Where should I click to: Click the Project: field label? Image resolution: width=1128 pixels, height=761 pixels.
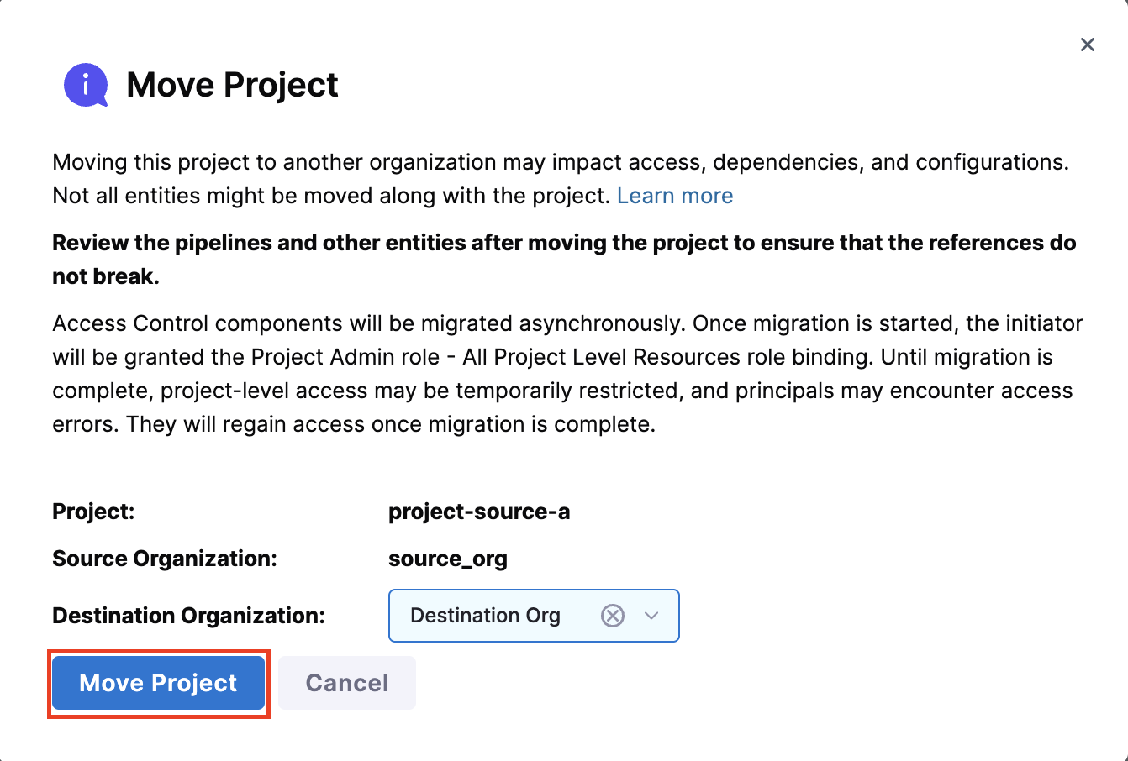pos(93,512)
